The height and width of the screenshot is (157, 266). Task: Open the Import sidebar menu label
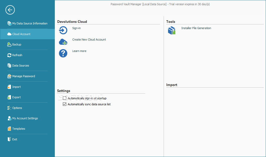16,87
